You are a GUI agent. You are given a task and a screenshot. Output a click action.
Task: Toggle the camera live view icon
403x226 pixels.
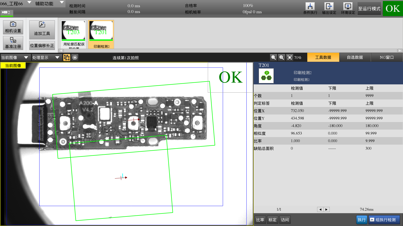click(x=75, y=58)
